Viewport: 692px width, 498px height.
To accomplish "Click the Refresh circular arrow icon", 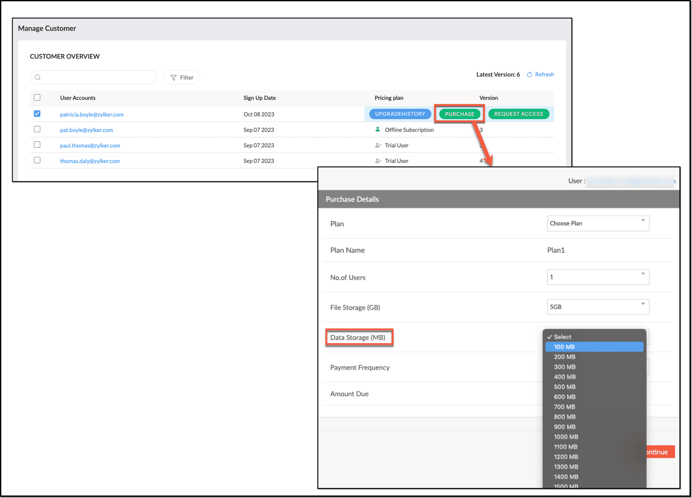I will (529, 74).
